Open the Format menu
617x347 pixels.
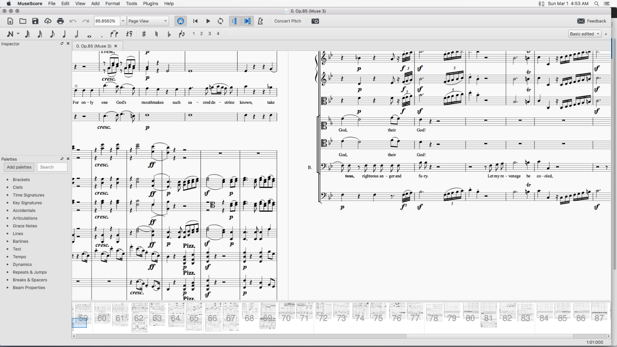point(113,3)
